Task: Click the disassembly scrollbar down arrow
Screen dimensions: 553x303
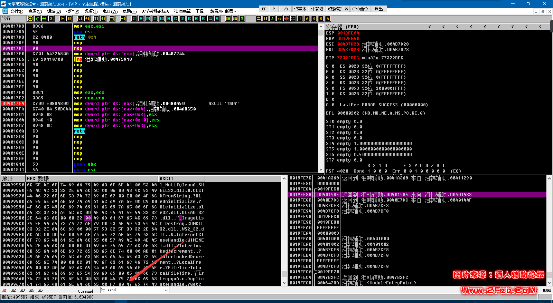Action: pos(320,169)
